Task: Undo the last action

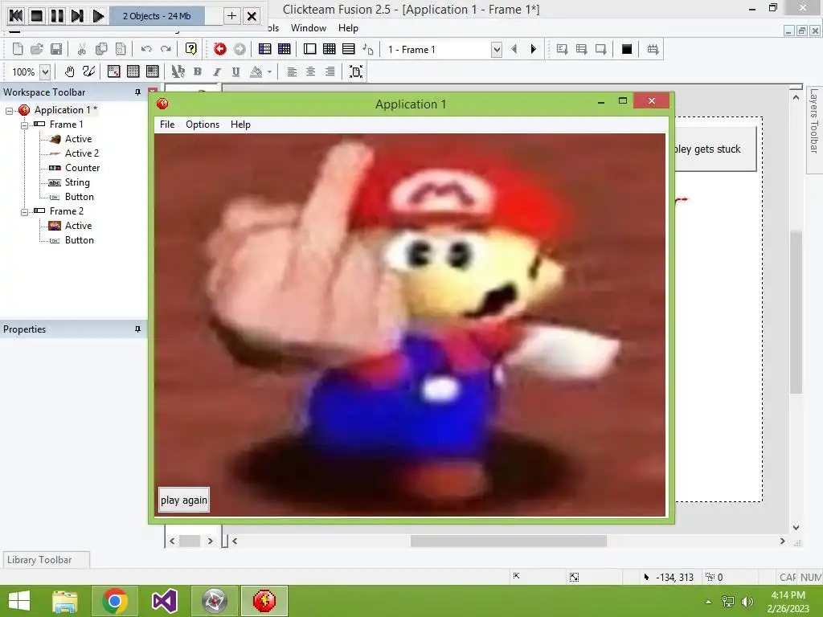Action: (146, 49)
